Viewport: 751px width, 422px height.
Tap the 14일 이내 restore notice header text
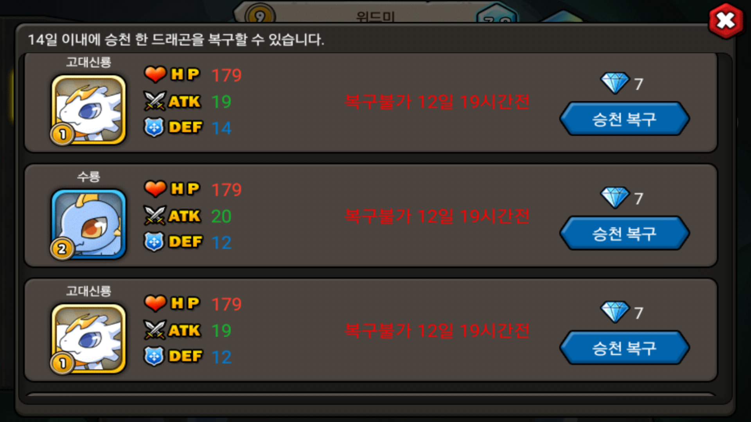tap(176, 39)
